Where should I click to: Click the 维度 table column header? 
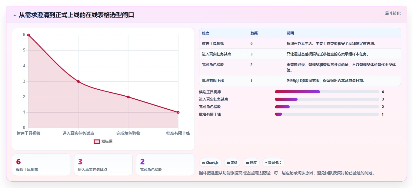click(206, 33)
